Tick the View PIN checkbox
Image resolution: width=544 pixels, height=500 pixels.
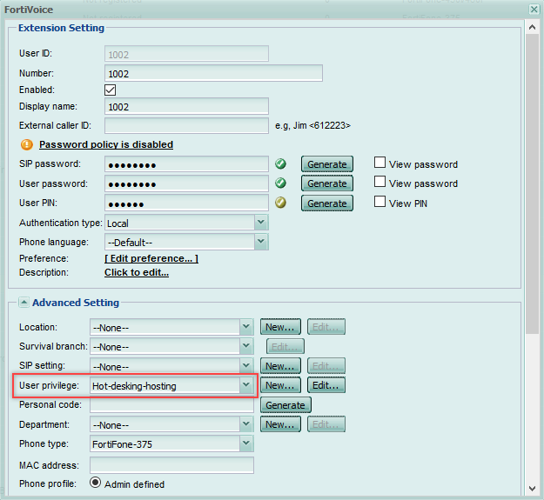[379, 203]
